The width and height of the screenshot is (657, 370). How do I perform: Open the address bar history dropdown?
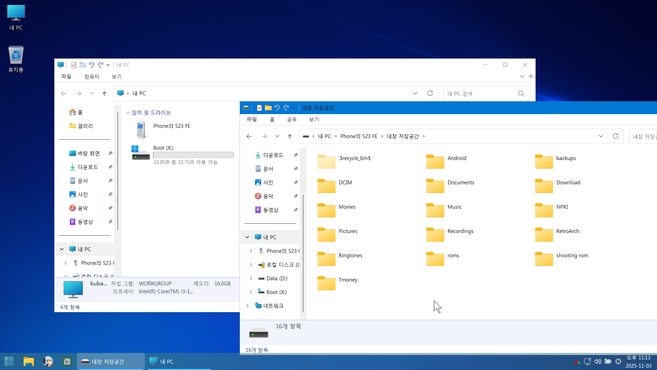[601, 136]
